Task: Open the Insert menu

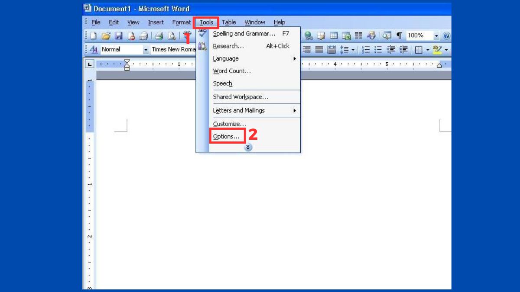Action: click(156, 22)
